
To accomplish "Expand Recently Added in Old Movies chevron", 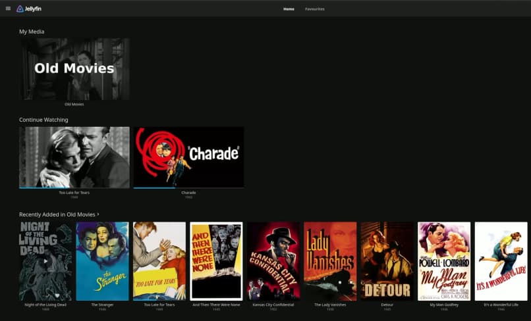I will pos(98,214).
